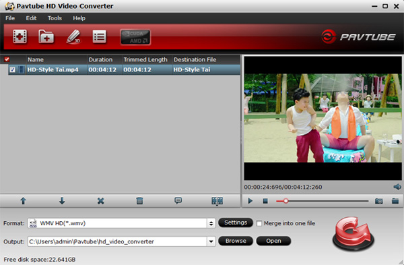Image resolution: width=404 pixels, height=265 pixels.
Task: Open the File menu
Action: coord(10,18)
